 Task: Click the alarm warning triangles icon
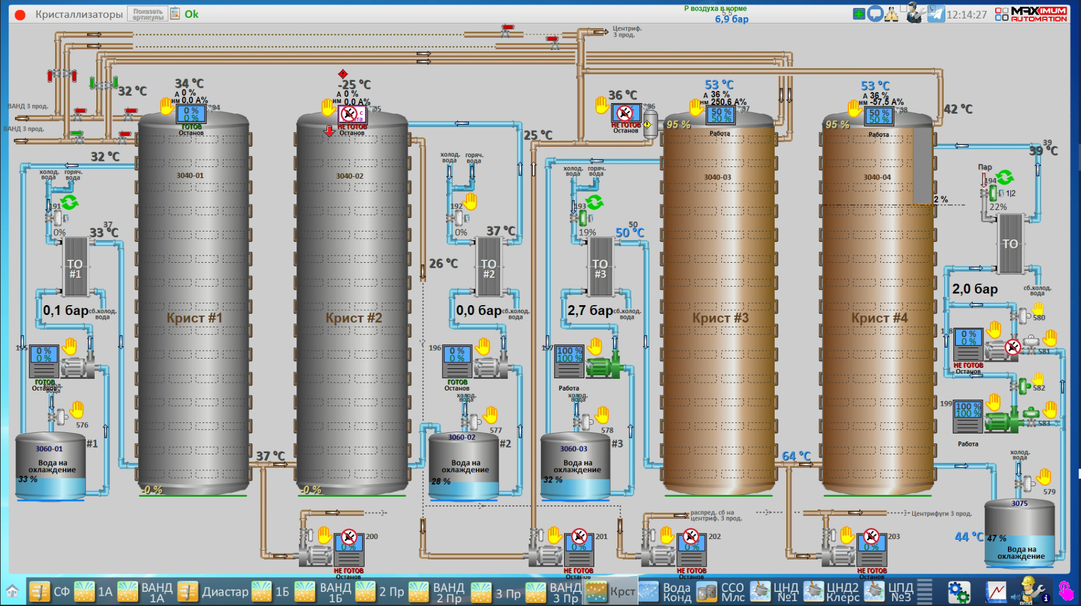click(x=891, y=14)
